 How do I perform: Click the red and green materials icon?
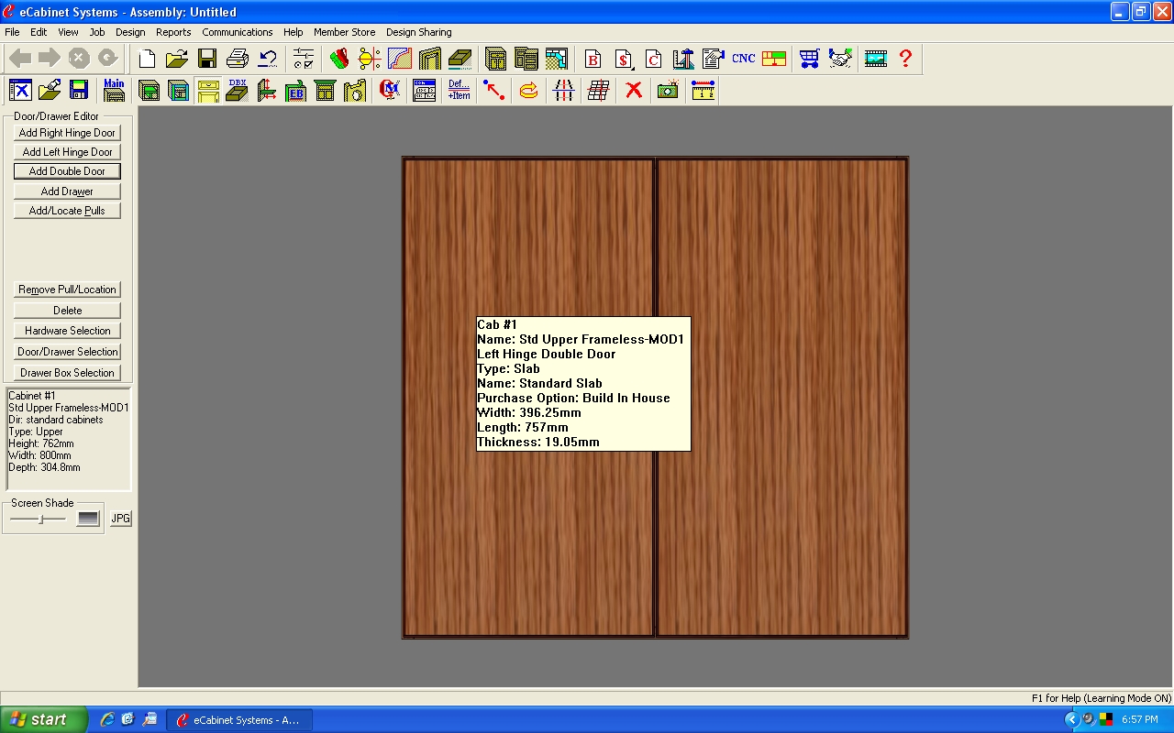tap(339, 60)
